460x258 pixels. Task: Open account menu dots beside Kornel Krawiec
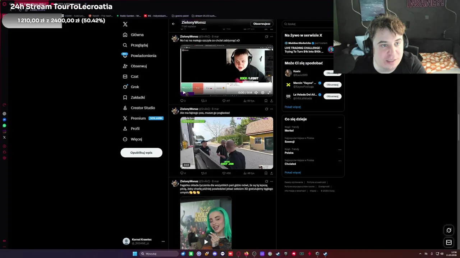coord(163,242)
